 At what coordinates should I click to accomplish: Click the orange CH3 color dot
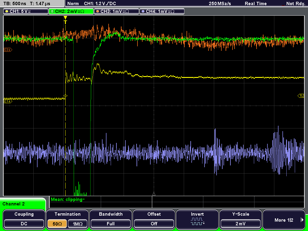pyautogui.click(x=98, y=11)
